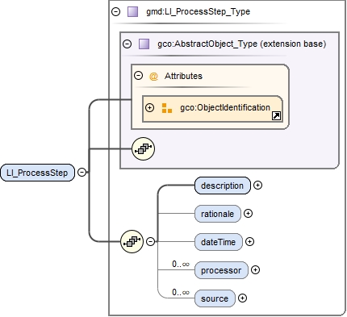Select the lower sequence compositor icon
Viewport: 347px width, 317px height.
pos(132,241)
